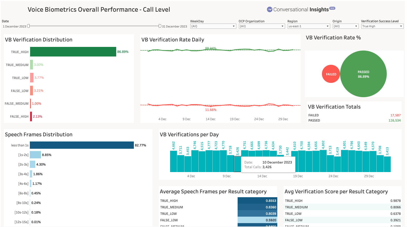The image size is (407, 227).
Task: Select the TRUE_HIGH 0.8553 speech frames cell
Action: 257,201
